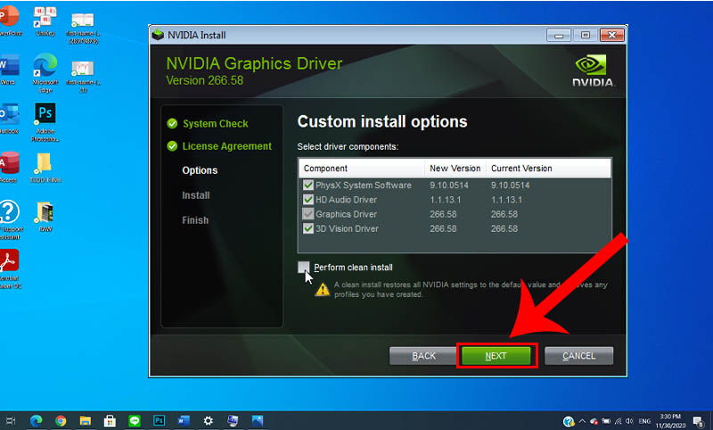Screen dimensions: 713x430
Task: Open Microsoft Store from the taskbar
Action: click(110, 421)
